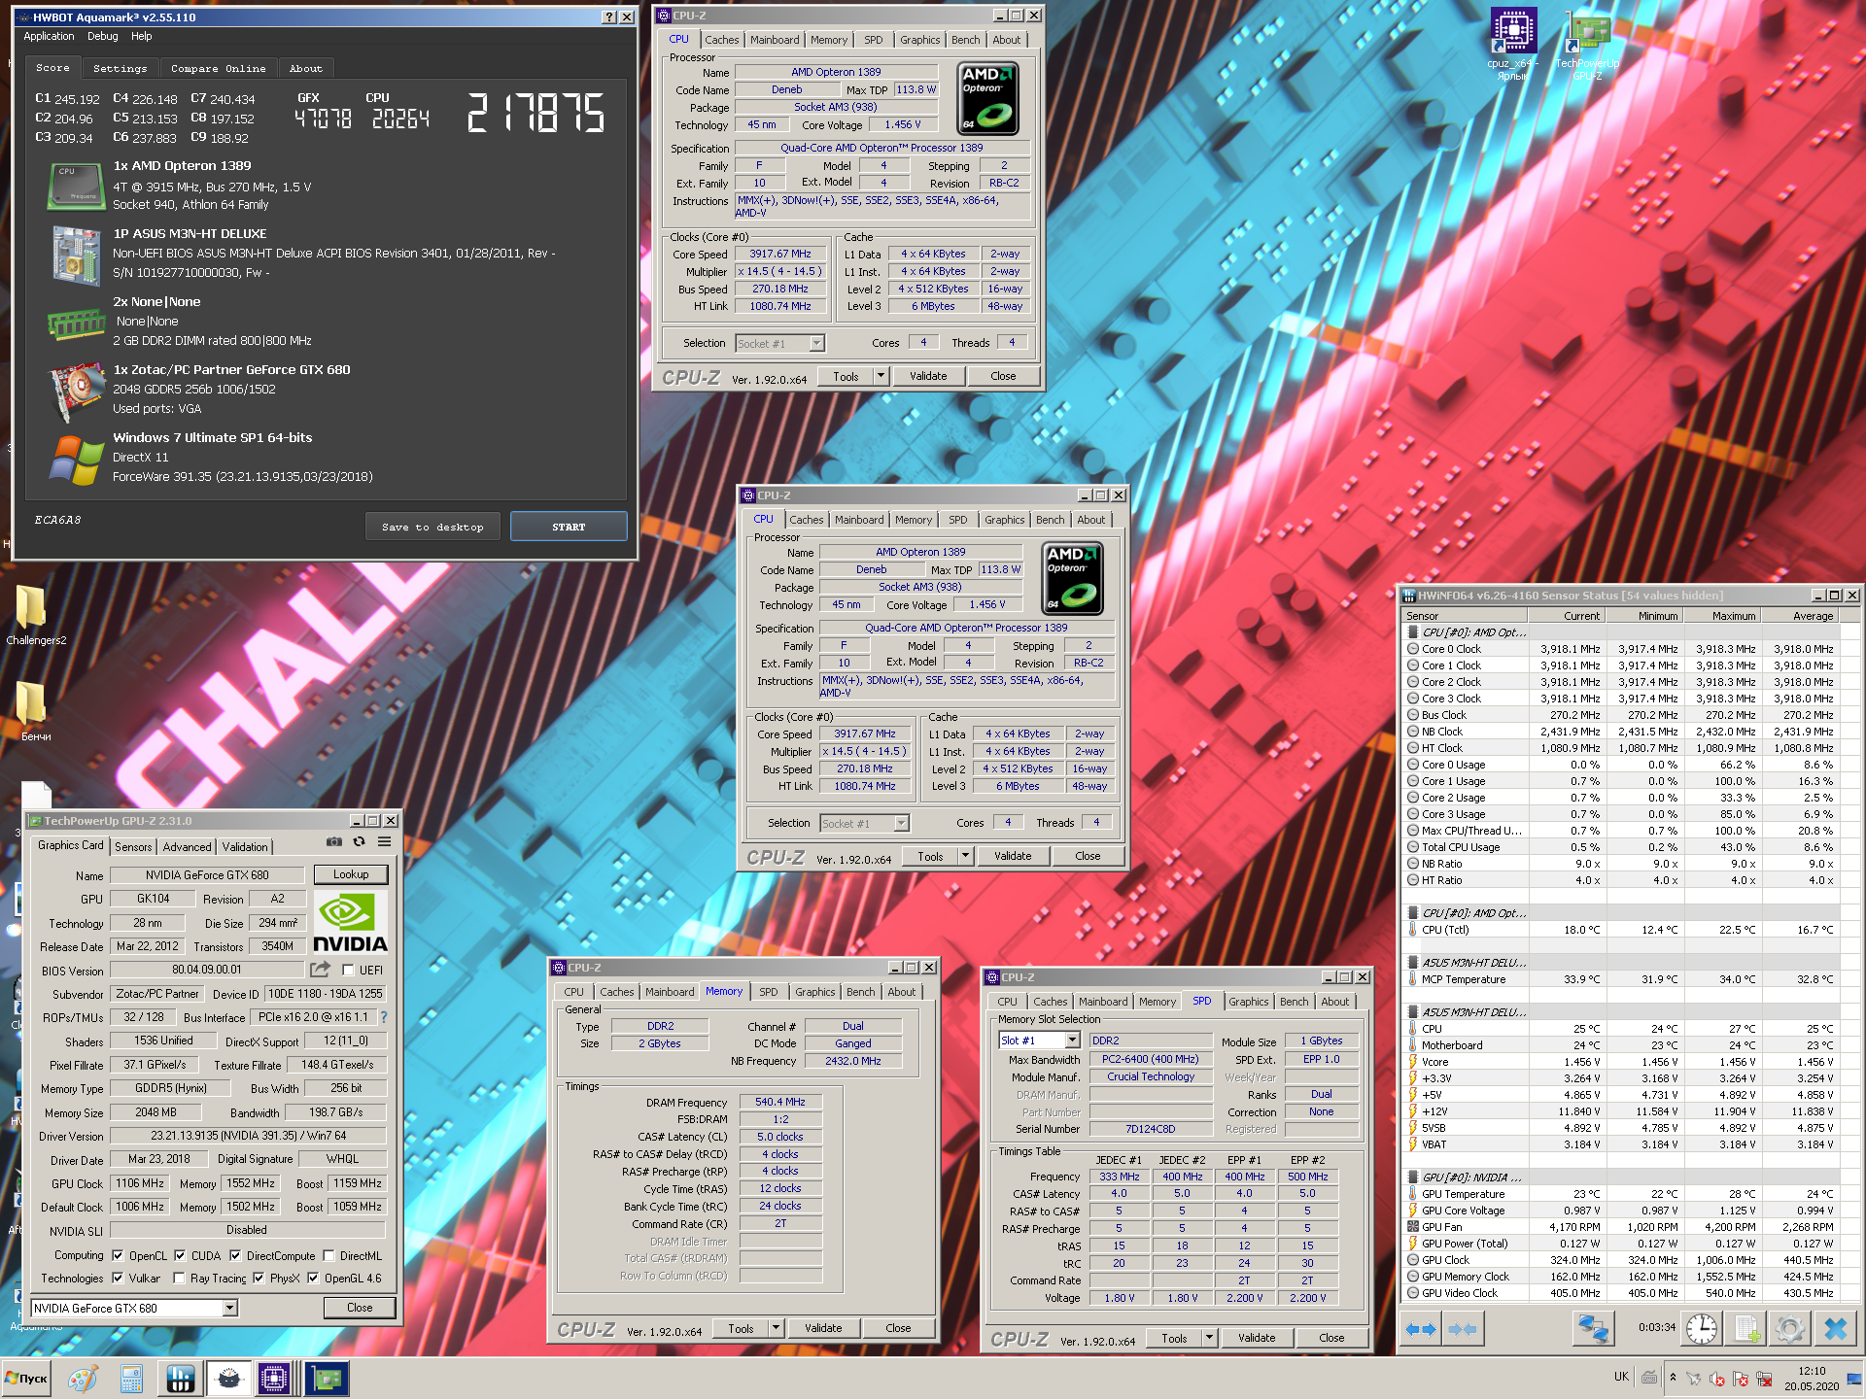Toggle OpenGL 4.6 checkbox in GPU-Z
1866x1399 pixels.
pyautogui.click(x=313, y=1279)
